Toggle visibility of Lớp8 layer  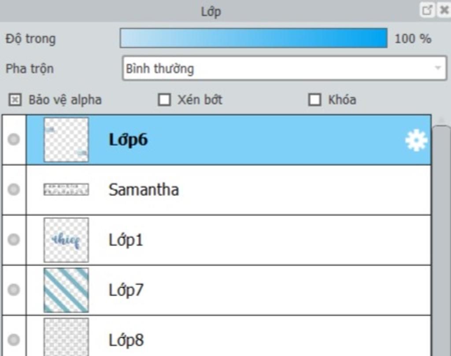[x=14, y=340]
